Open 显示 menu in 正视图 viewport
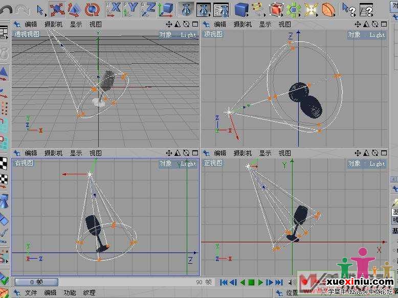 click(265, 153)
